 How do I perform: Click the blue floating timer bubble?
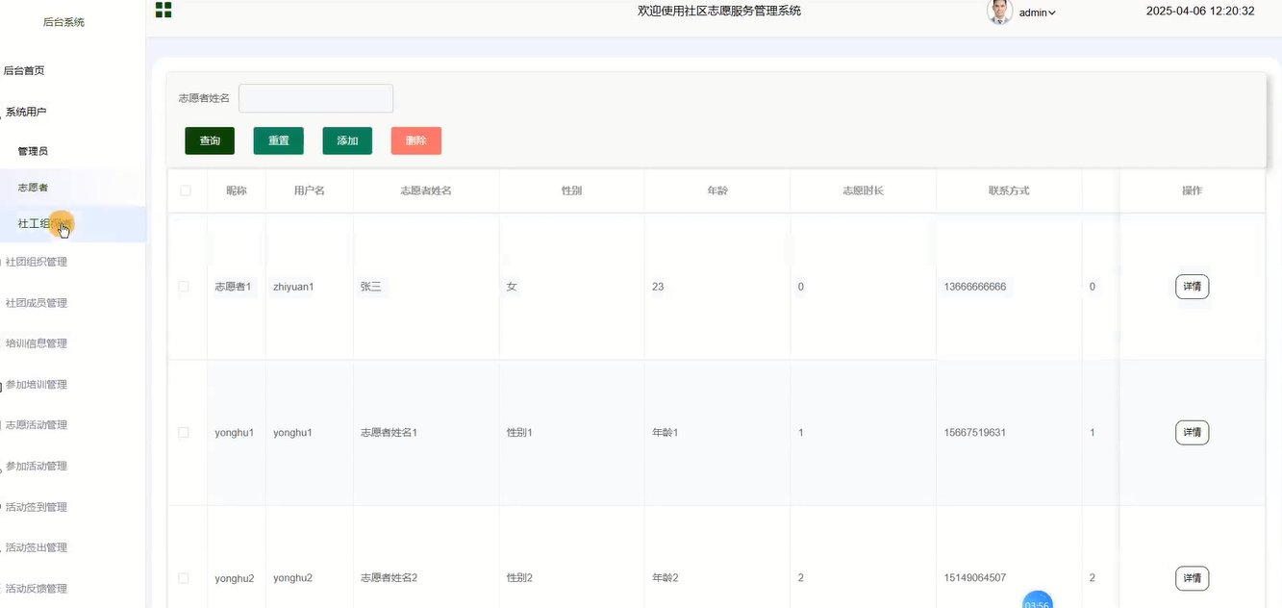click(1037, 601)
